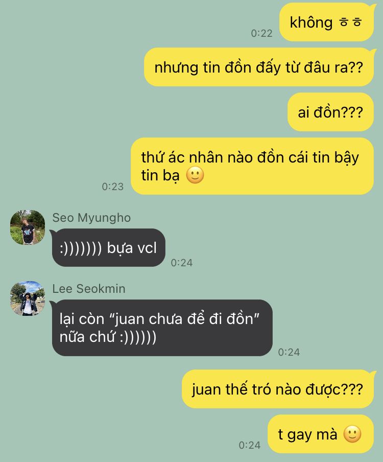This screenshot has width=383, height=462.
Task: Select the 't gay mà' message bubble
Action: 321,434
